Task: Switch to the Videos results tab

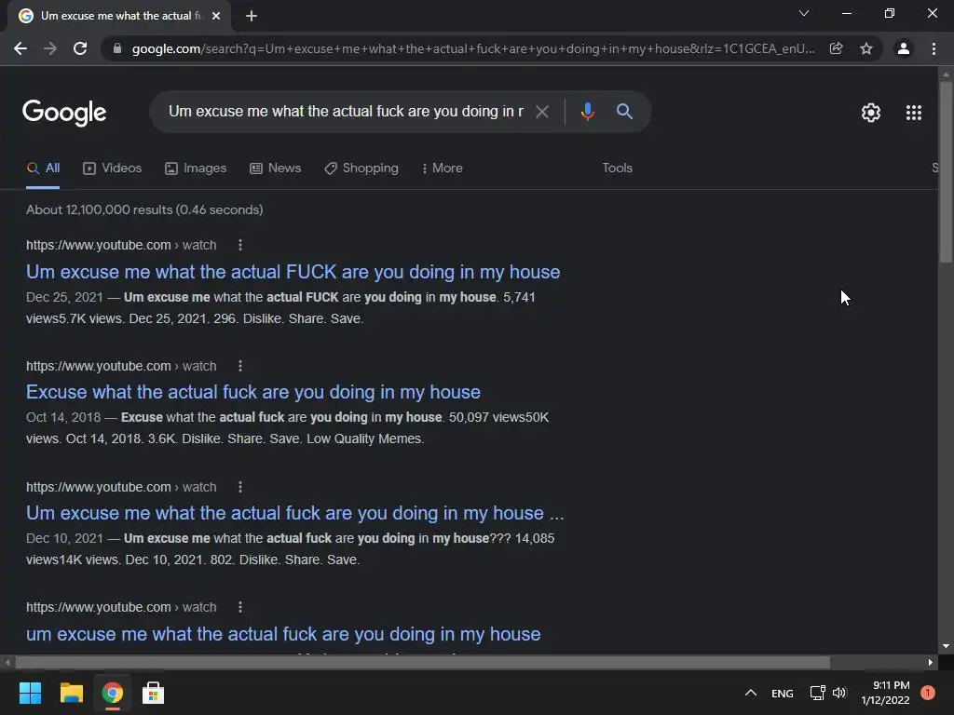Action: tap(112, 169)
